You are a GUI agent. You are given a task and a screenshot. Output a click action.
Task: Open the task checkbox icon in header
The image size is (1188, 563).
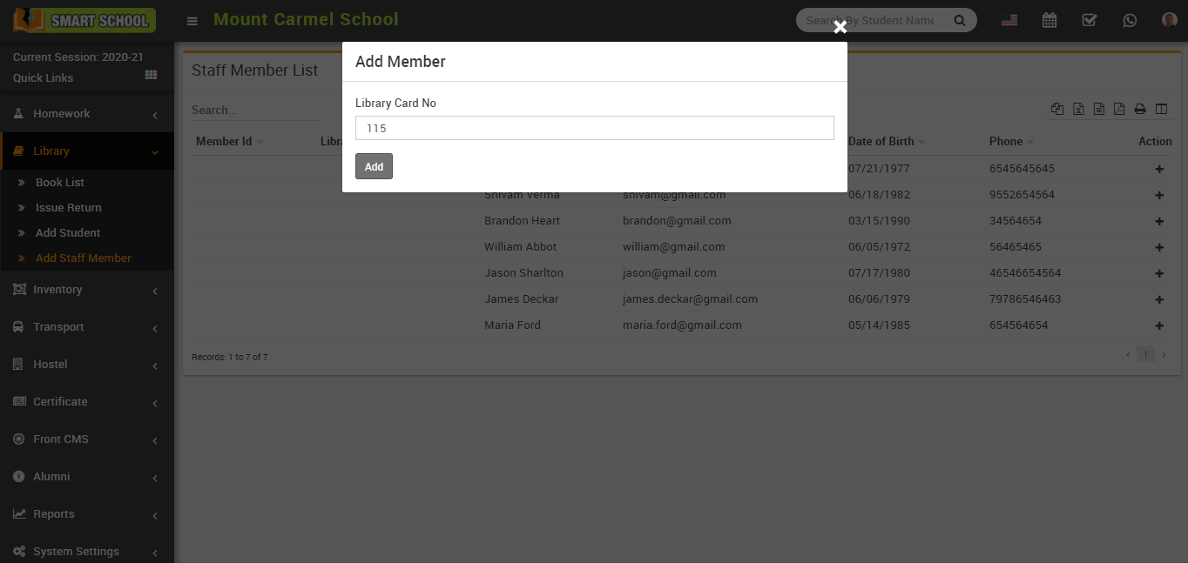(1090, 19)
